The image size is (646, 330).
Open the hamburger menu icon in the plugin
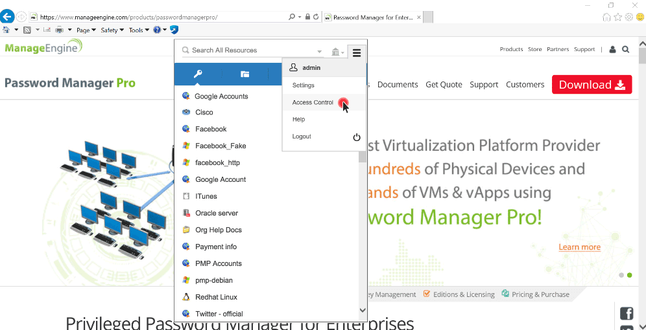(x=357, y=52)
